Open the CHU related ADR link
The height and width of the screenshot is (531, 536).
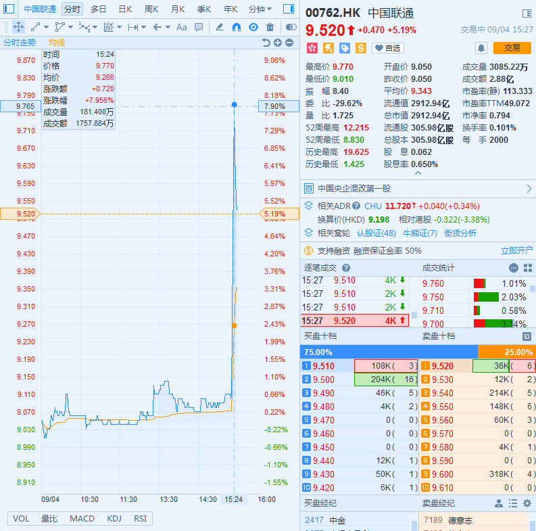[x=373, y=206]
